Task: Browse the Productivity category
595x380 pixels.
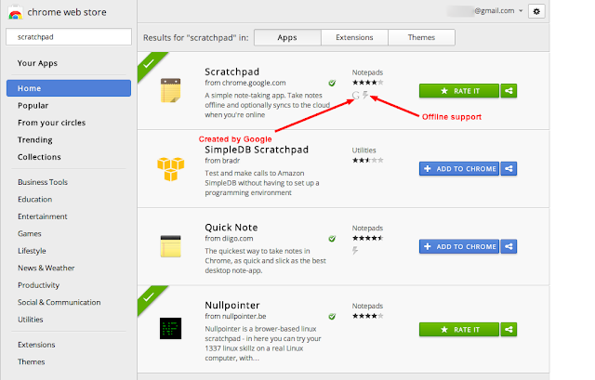Action: 38,285
